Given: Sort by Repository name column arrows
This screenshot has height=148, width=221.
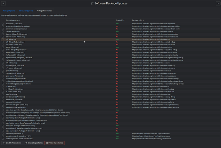Looking at the screenshot, I should 20,21.
